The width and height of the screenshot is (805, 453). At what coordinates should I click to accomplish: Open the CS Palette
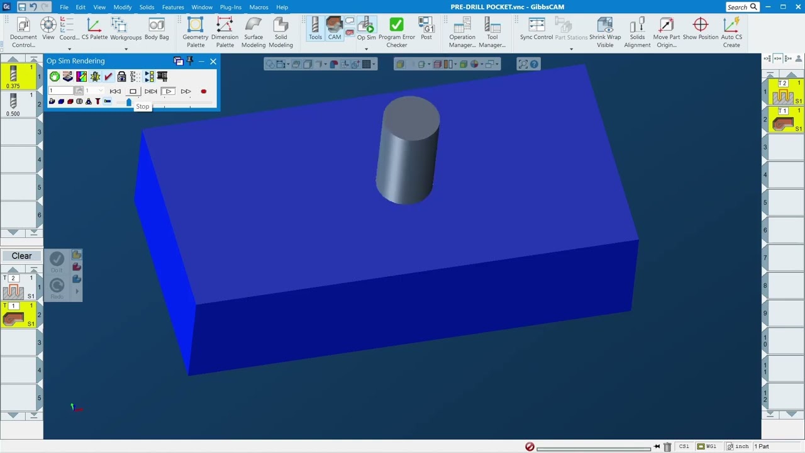pos(94,29)
